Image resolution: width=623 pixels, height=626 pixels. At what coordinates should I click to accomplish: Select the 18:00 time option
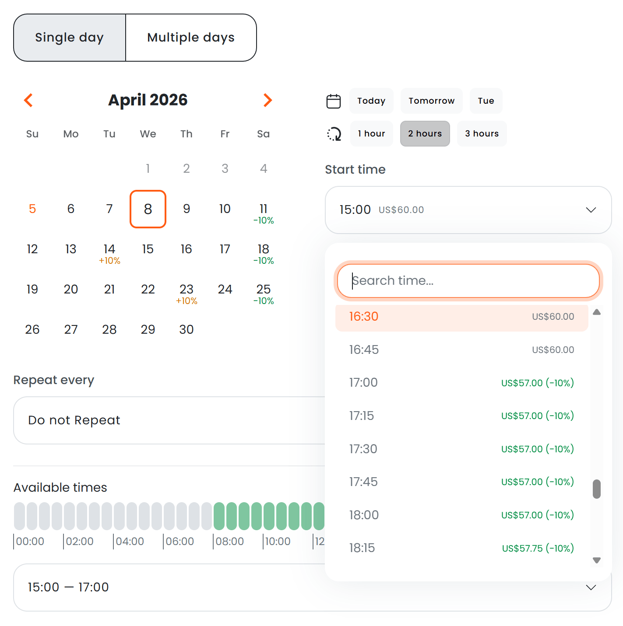(x=461, y=515)
